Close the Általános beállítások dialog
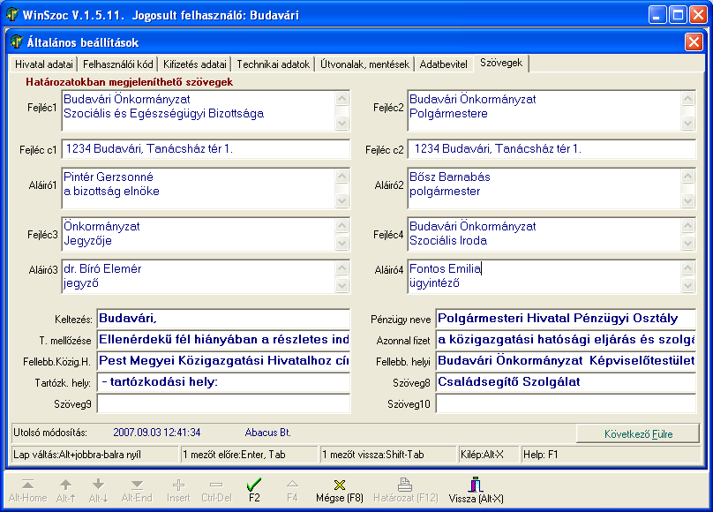The height and width of the screenshot is (512, 713). pos(694,42)
